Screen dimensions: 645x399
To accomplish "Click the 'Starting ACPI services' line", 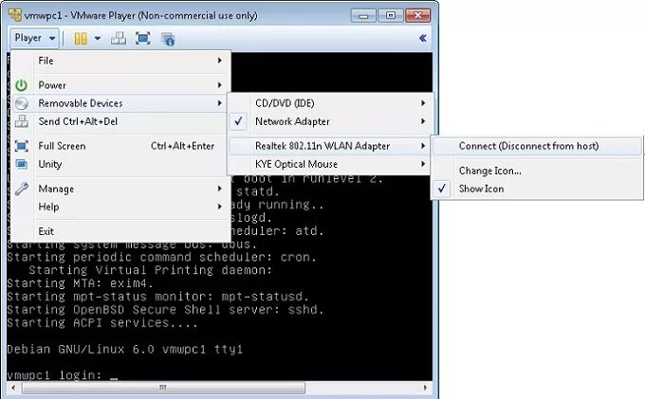I will 102,323.
